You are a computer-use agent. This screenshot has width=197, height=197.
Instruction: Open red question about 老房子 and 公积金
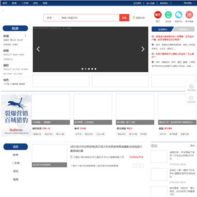pyautogui.click(x=173, y=55)
